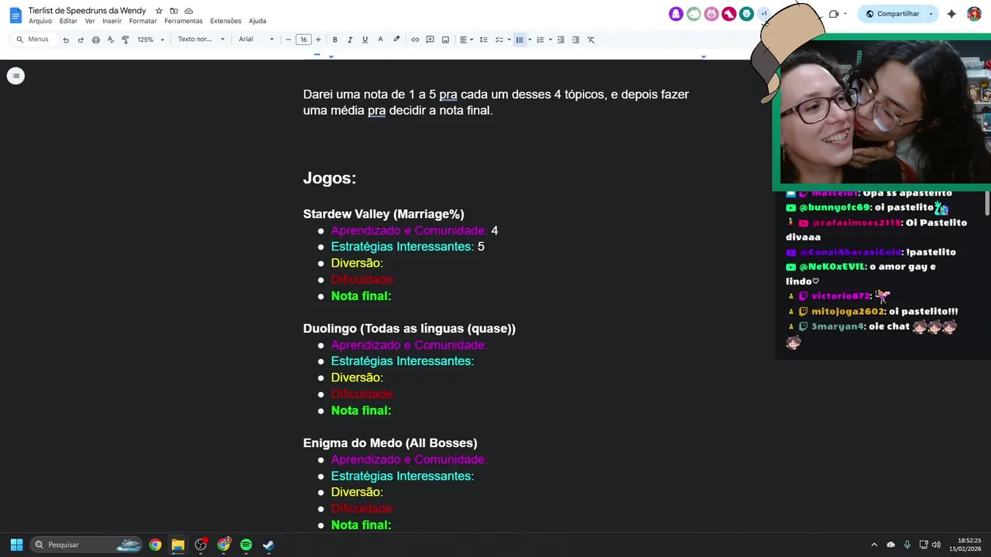This screenshot has width=991, height=557.
Task: Show hidden tray icons chevron
Action: [874, 545]
